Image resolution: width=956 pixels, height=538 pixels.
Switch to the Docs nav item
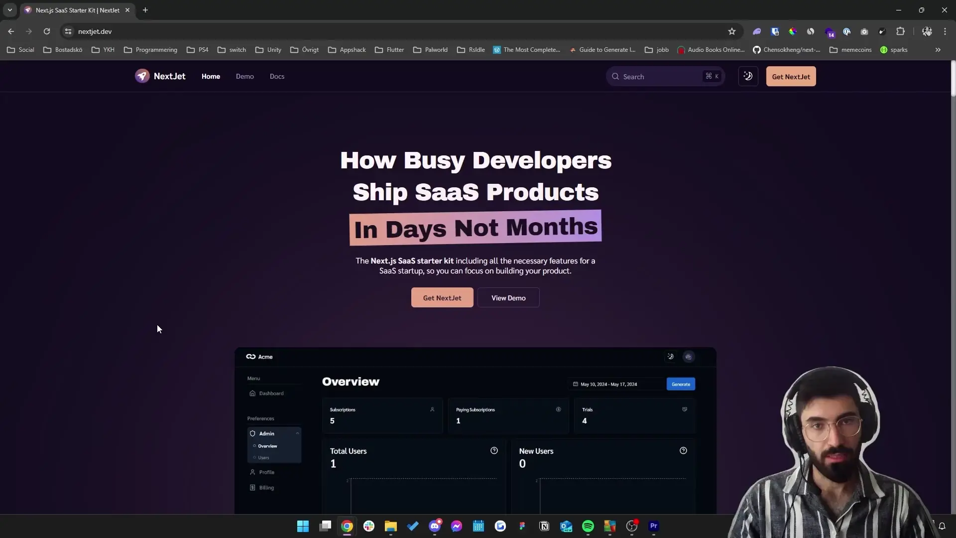pos(277,76)
